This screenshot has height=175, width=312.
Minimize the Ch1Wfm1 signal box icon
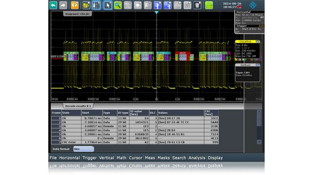tap(257, 41)
